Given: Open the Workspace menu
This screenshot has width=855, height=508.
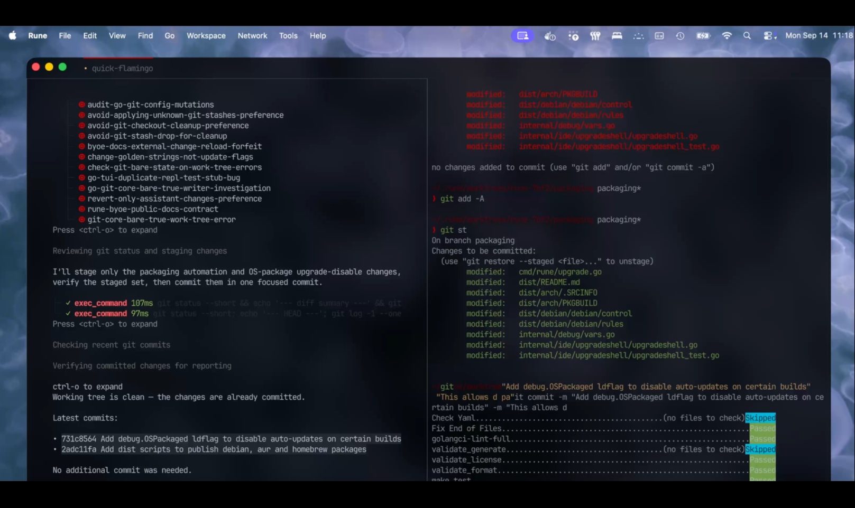Looking at the screenshot, I should [206, 36].
